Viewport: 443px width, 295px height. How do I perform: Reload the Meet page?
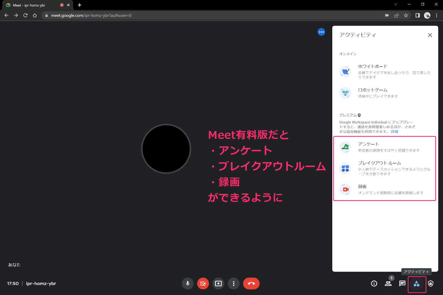click(x=25, y=15)
